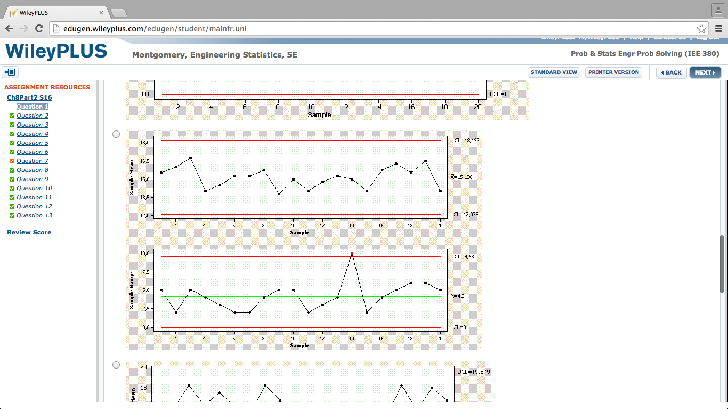The width and height of the screenshot is (728, 409).
Task: Select radio button for UCL=19,549 chart
Action: [116, 365]
